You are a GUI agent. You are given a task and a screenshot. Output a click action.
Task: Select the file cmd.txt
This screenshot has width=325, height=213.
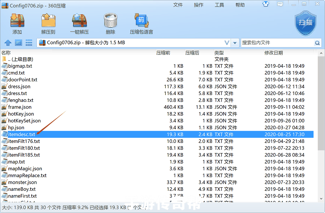[157, 73]
